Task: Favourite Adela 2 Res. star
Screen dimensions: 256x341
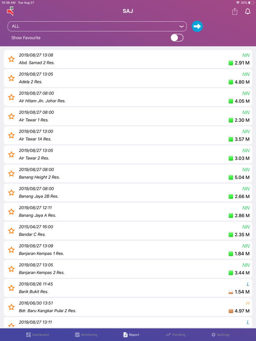Action: [x=11, y=78]
